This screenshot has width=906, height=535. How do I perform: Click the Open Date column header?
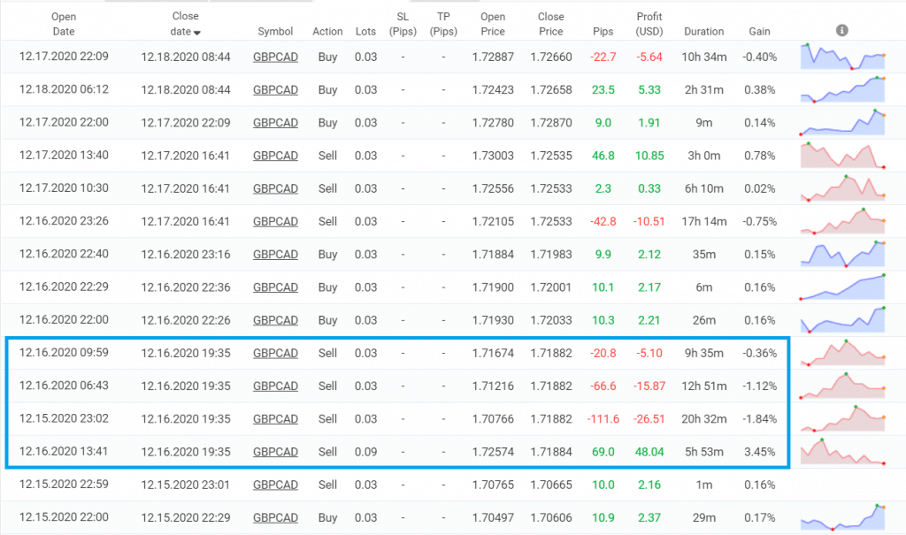click(64, 24)
